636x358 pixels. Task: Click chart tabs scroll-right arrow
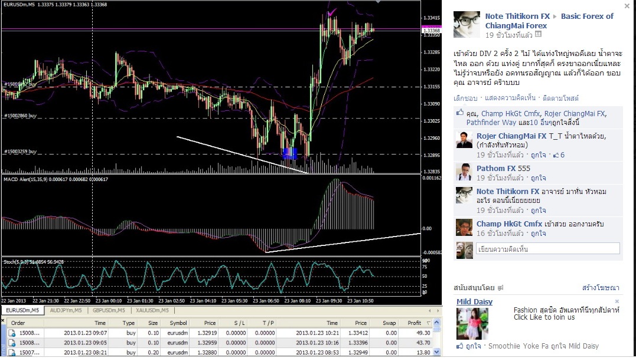(x=438, y=311)
